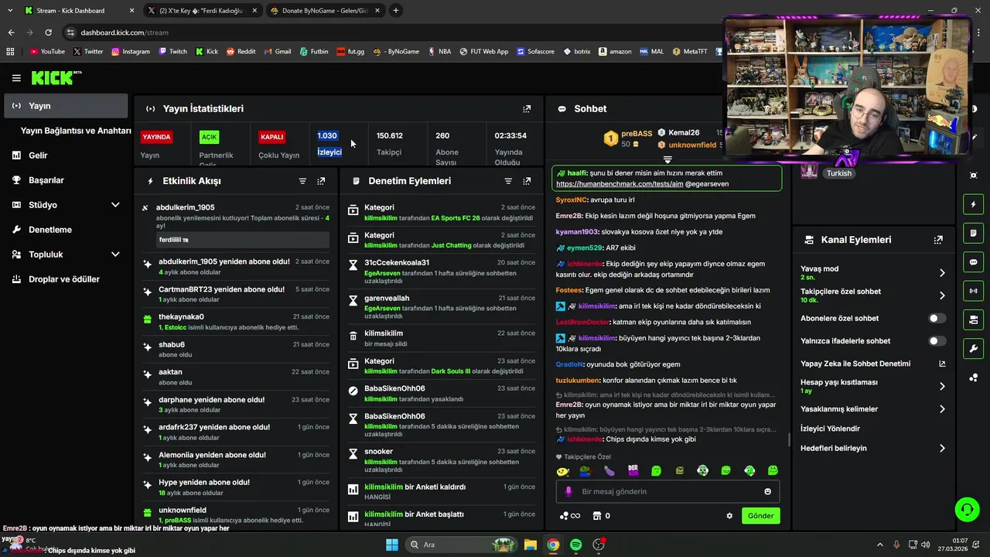Pop out the Denetim Eylemleri panel
This screenshot has width=990, height=557.
[527, 181]
